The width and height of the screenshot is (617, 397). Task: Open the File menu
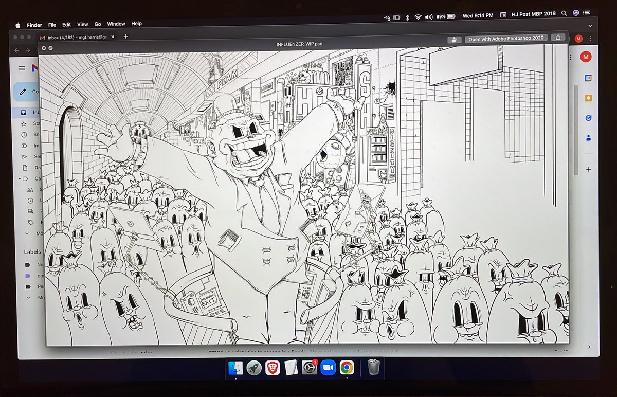click(x=52, y=25)
